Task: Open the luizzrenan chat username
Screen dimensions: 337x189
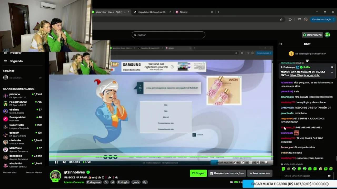Action: point(287,82)
